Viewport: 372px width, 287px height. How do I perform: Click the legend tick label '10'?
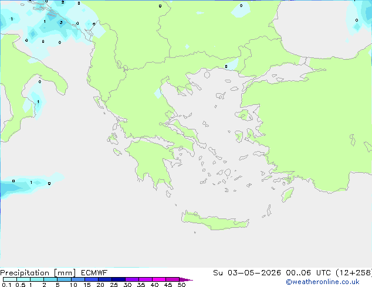pyautogui.click(x=73, y=285)
